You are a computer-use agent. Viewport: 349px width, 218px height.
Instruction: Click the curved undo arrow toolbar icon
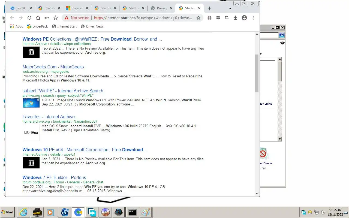tap(47, 18)
